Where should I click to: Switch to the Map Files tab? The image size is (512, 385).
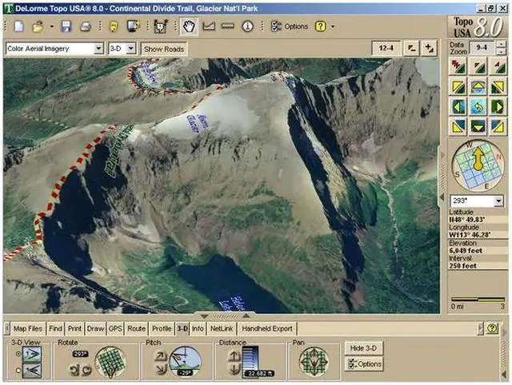pyautogui.click(x=27, y=328)
